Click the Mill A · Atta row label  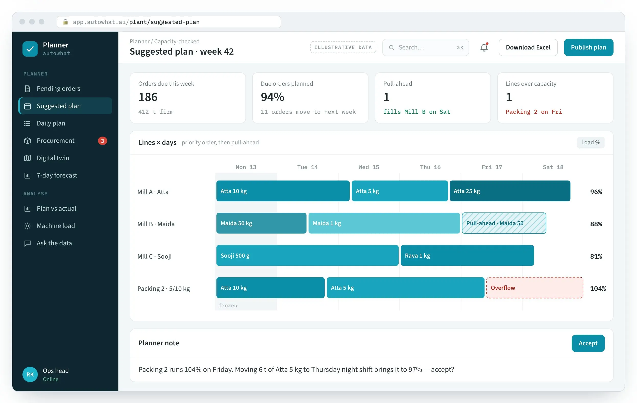tap(153, 192)
